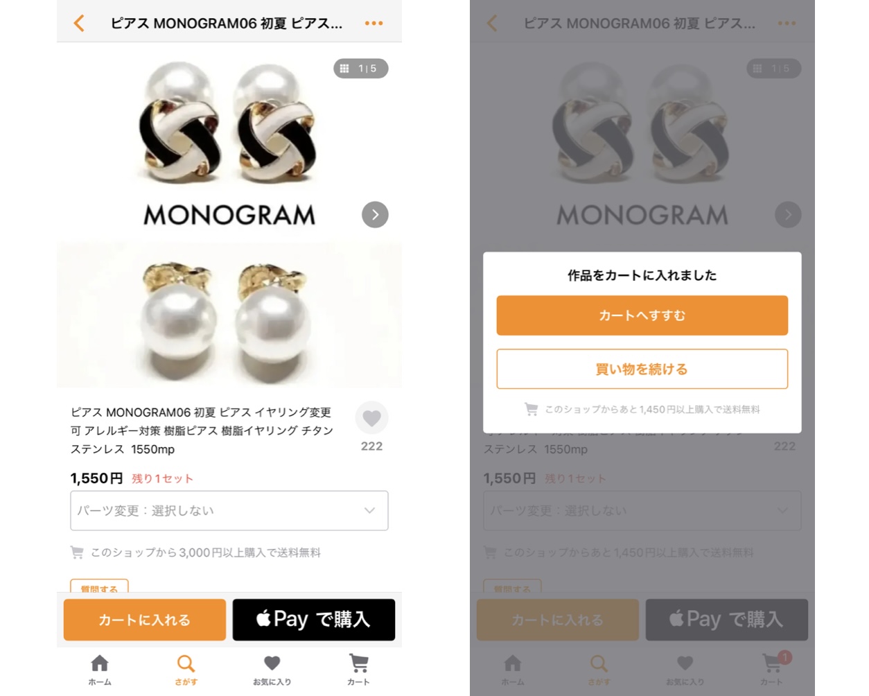The height and width of the screenshot is (696, 869).
Task: Buy with Apple Pay で購入 button
Action: point(313,619)
